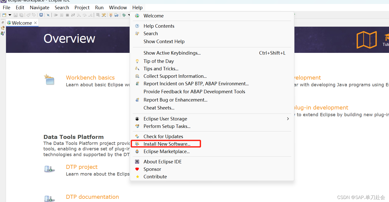Click the Save All toolbar icon
This screenshot has height=202, width=389.
click(x=21, y=15)
